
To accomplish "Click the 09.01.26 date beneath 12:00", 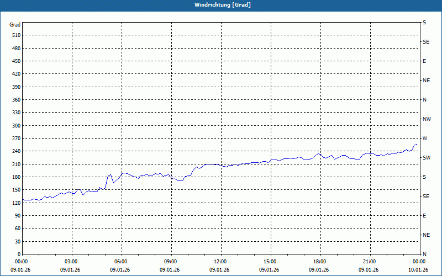I will [x=219, y=270].
